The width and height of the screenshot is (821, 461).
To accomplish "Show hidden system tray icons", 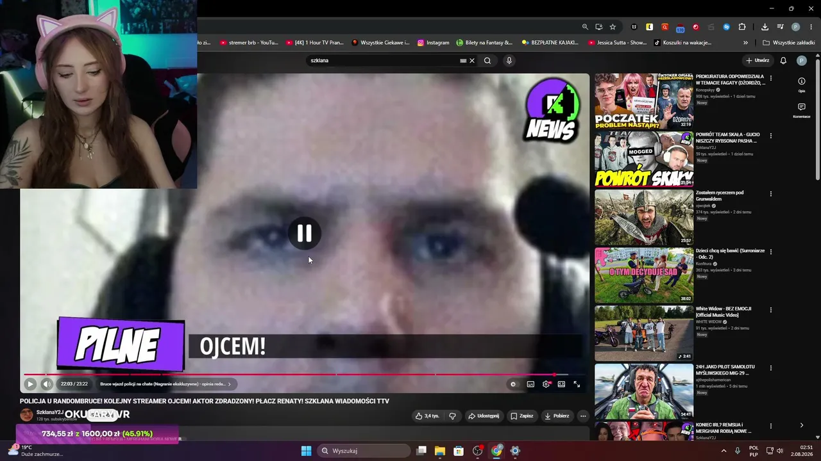I will click(x=724, y=451).
